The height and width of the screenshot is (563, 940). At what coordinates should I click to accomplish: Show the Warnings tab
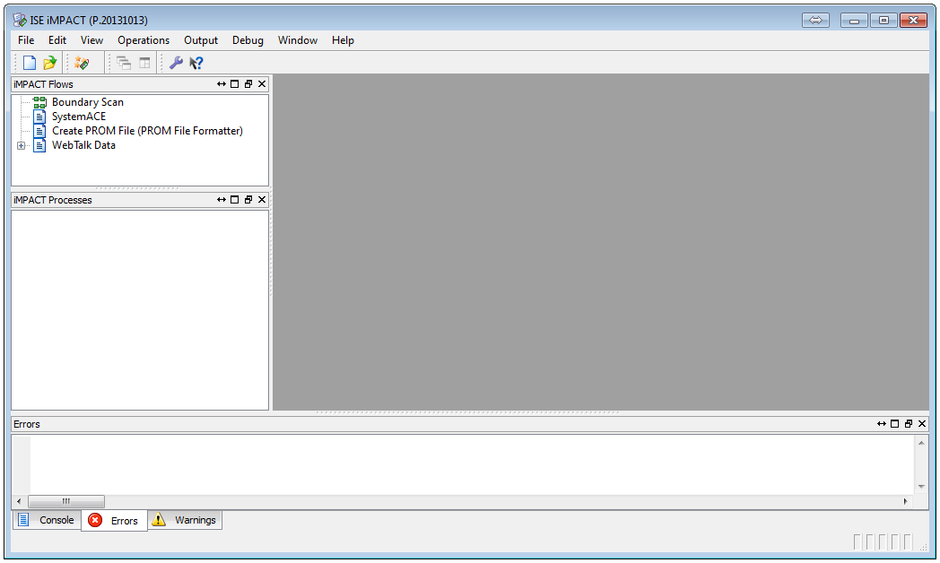pos(185,520)
